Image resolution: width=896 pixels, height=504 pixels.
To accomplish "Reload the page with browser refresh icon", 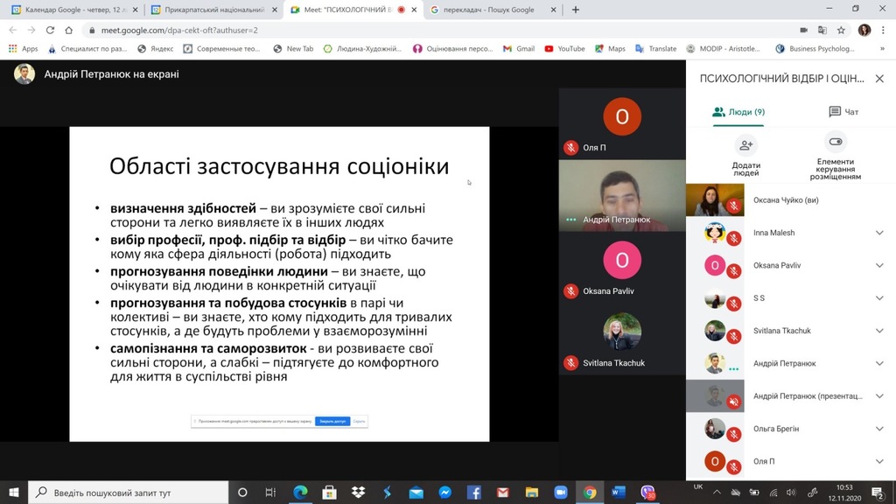I will pos(50,30).
